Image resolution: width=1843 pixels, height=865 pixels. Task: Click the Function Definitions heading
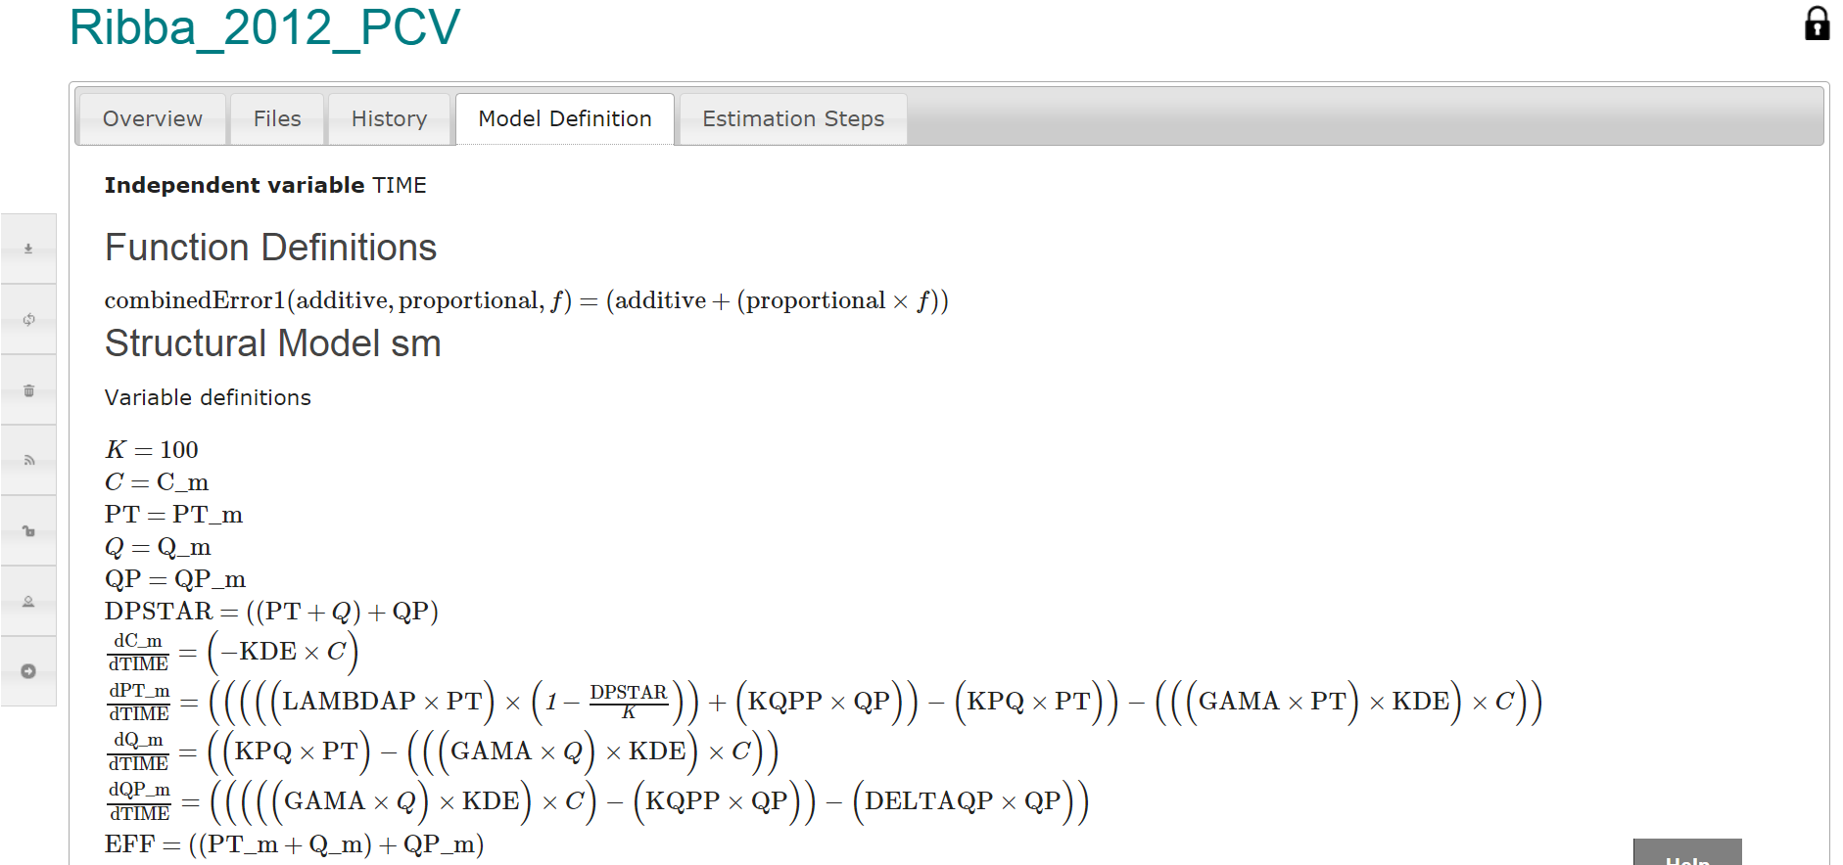[270, 248]
